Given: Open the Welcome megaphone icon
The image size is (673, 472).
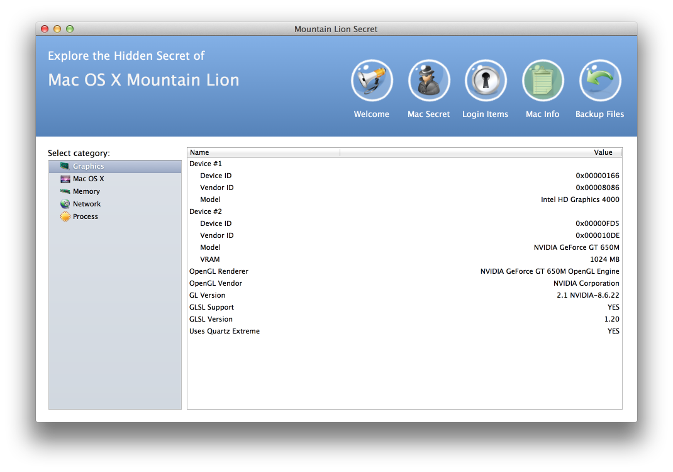Looking at the screenshot, I should pos(372,81).
